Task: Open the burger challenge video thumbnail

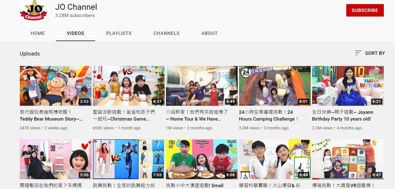Action: [x=202, y=159]
